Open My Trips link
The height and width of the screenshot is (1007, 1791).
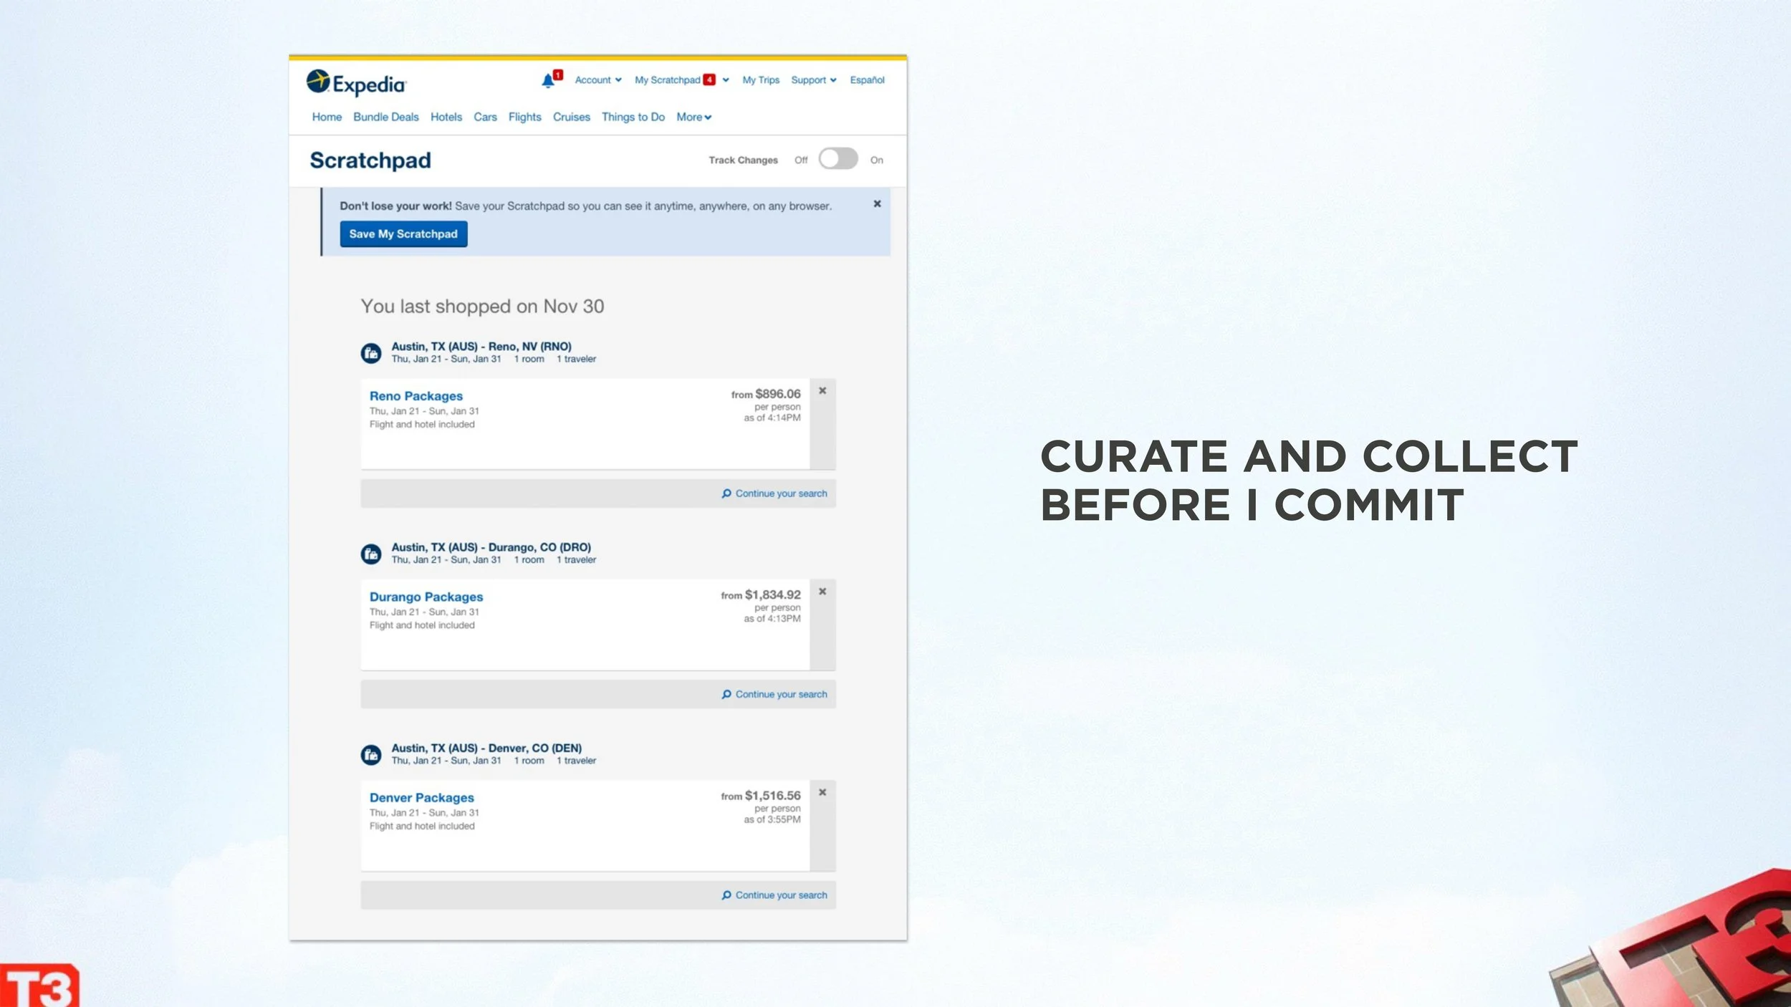click(x=761, y=80)
